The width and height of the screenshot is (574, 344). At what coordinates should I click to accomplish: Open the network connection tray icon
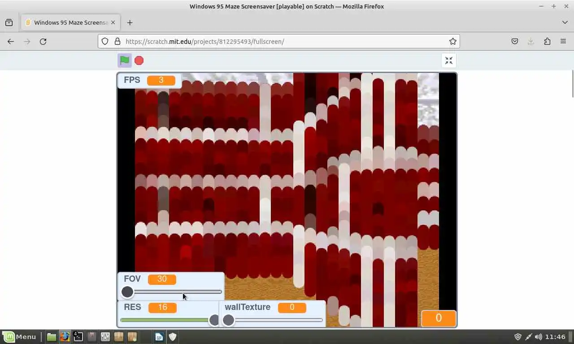[528, 337]
